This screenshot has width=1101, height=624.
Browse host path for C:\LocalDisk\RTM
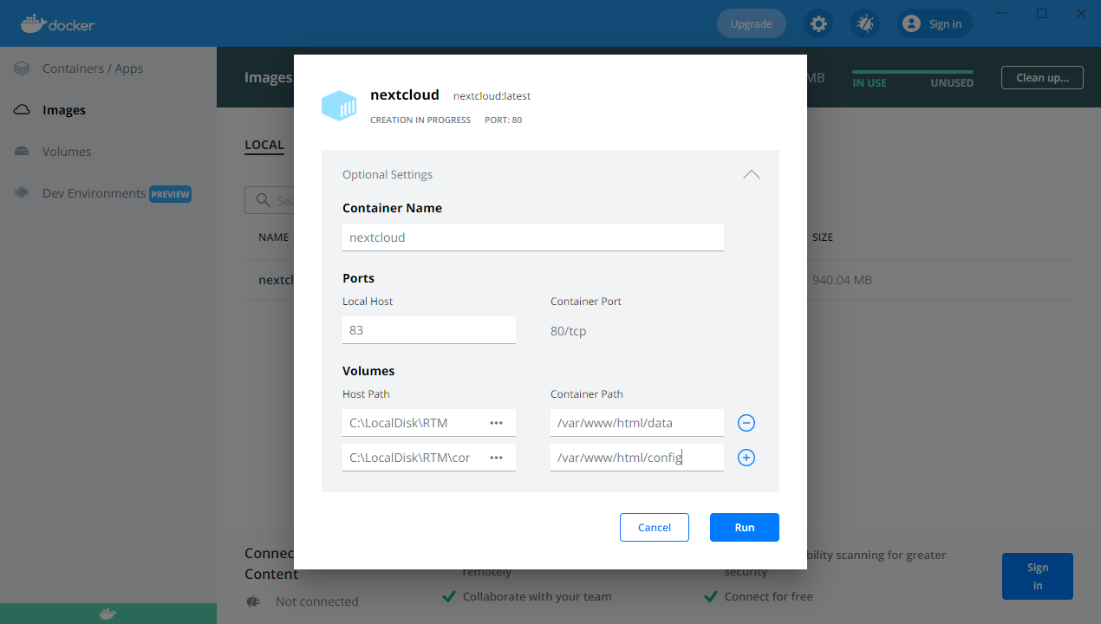[496, 423]
